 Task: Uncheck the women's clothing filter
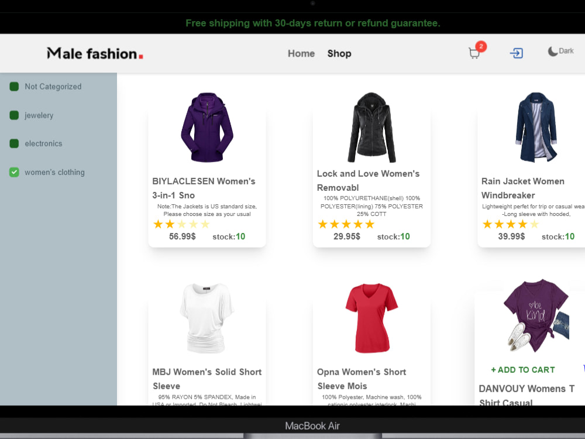[x=14, y=173]
